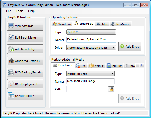Click the BCD Deployment icon

pyautogui.click(x=11, y=84)
